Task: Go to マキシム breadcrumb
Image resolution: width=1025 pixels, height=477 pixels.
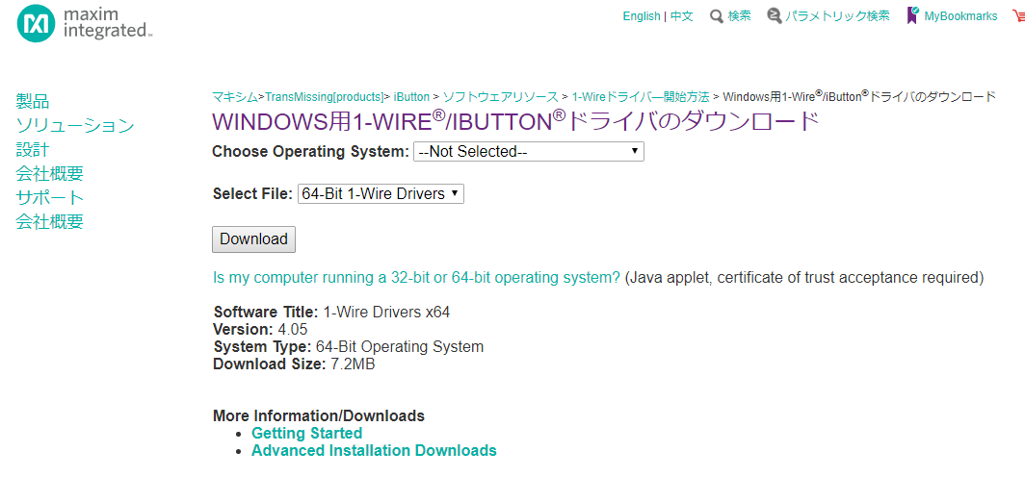Action: point(235,96)
